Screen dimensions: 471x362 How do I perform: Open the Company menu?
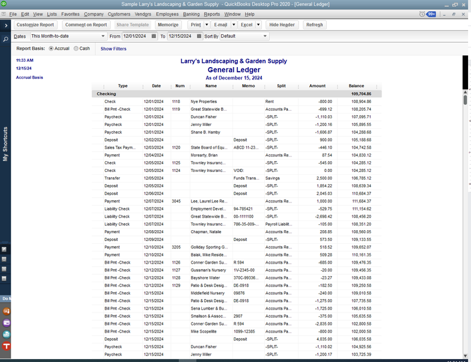(94, 14)
